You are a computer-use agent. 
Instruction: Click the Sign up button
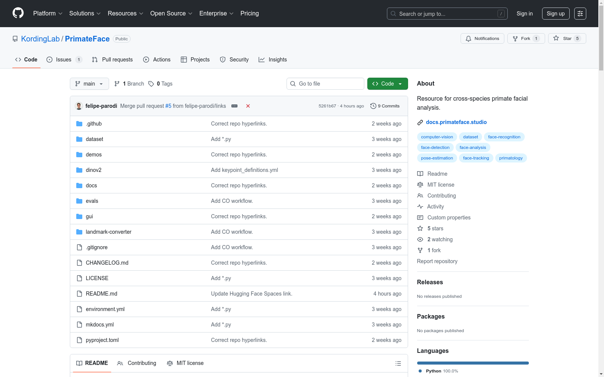pyautogui.click(x=556, y=14)
